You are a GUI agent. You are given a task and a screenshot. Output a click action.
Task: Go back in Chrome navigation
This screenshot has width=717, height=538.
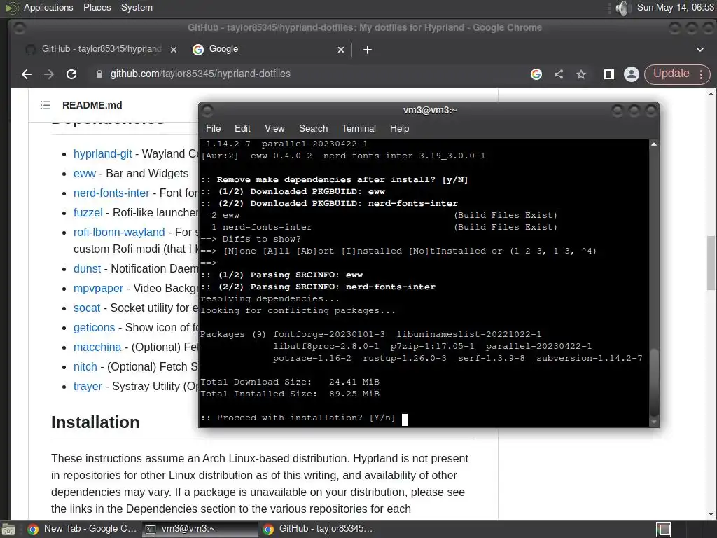click(x=27, y=74)
